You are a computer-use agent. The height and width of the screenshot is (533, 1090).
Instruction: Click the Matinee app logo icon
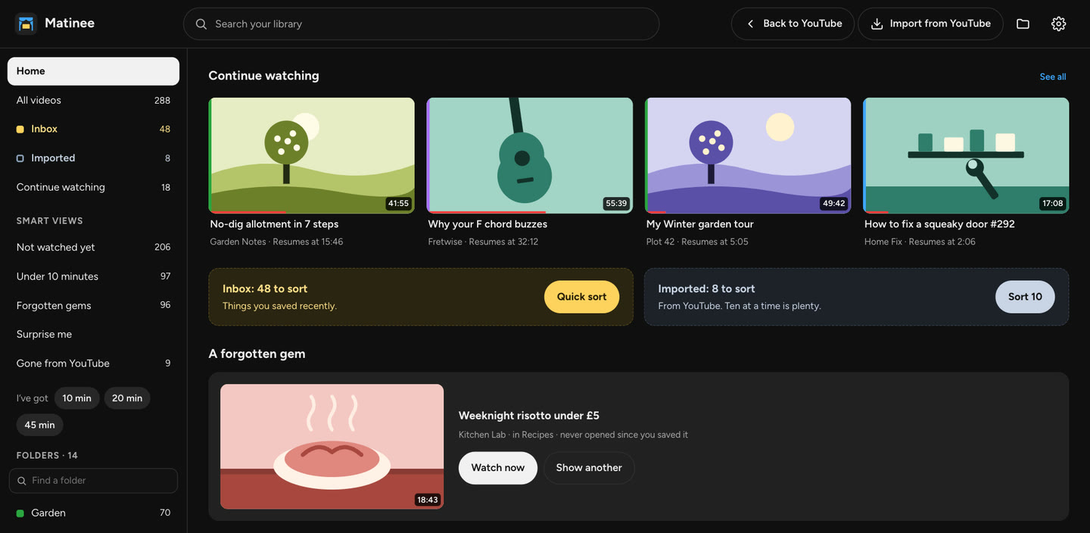click(26, 23)
